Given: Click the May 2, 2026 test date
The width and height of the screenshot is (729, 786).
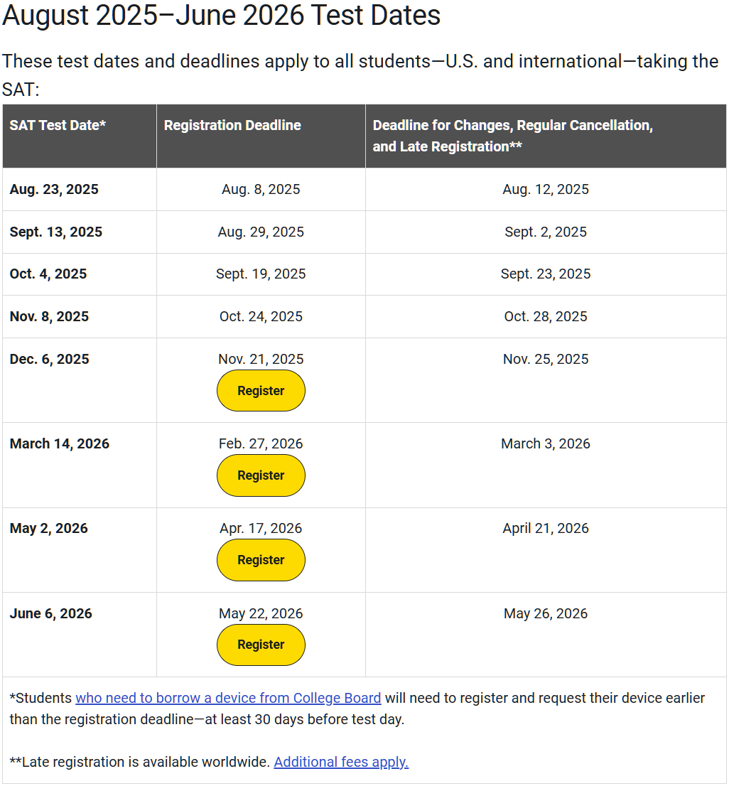Looking at the screenshot, I should coord(49,529).
